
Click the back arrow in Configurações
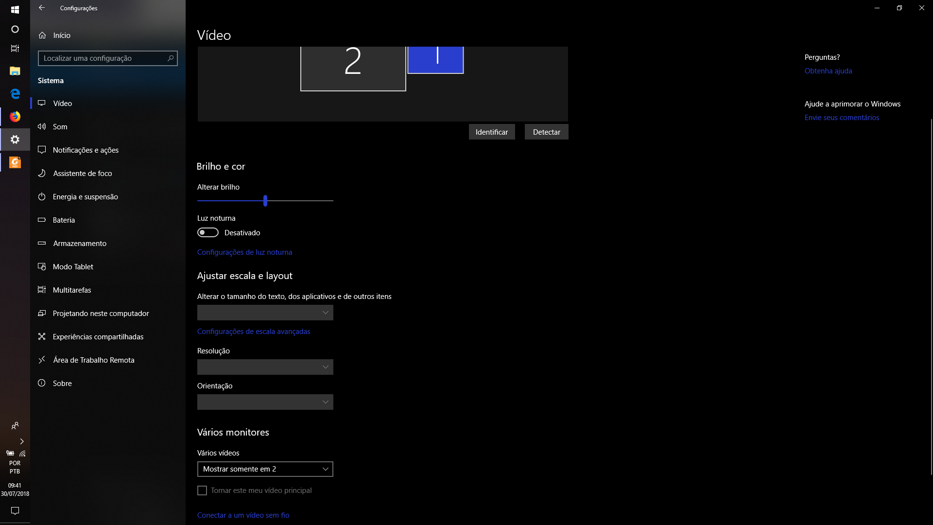click(42, 8)
